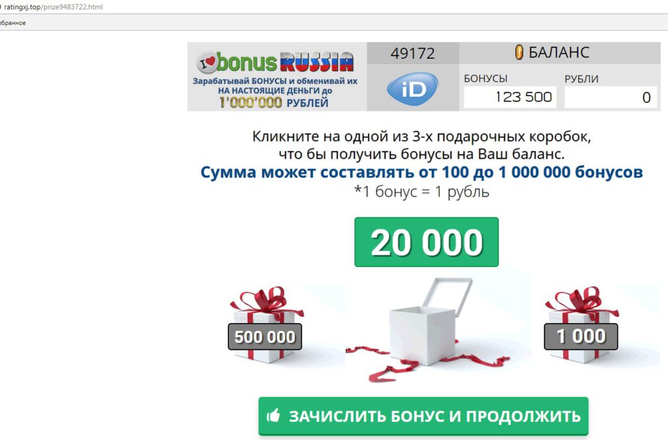Viewport: 668px width, 440px height.
Task: Click the 1'000'000 РУБЛЕЙ banner text
Action: pyautogui.click(x=274, y=102)
